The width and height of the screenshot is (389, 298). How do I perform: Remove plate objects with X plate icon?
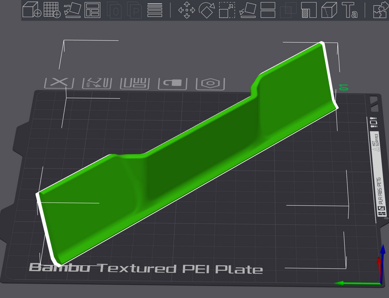pyautogui.click(x=59, y=83)
